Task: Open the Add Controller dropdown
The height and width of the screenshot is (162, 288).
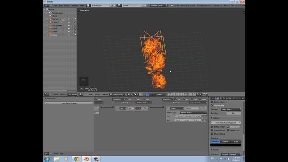Action: click(144, 103)
